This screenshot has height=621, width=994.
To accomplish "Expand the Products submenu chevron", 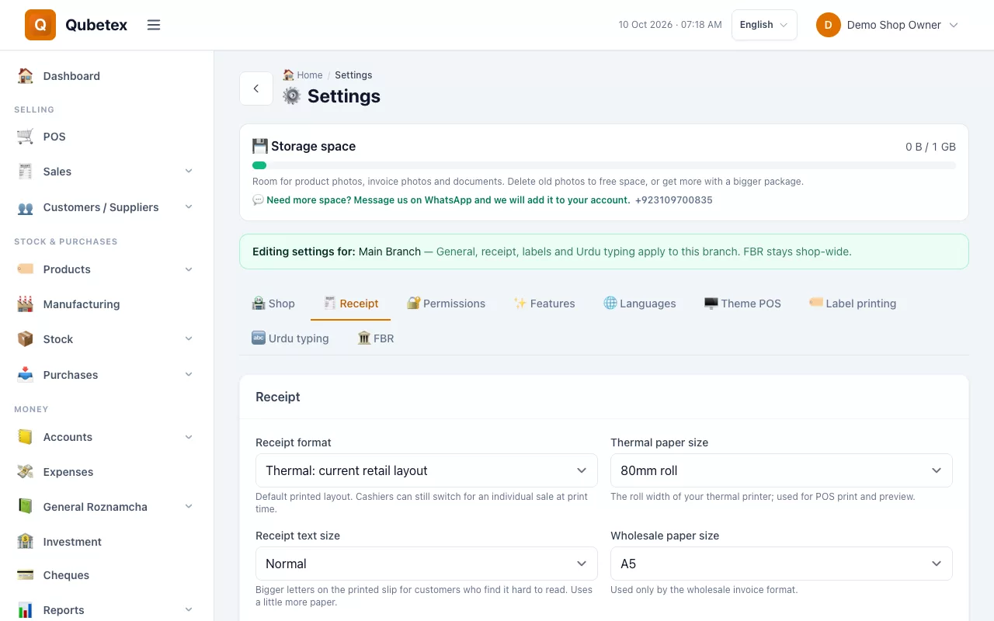I will [189, 269].
